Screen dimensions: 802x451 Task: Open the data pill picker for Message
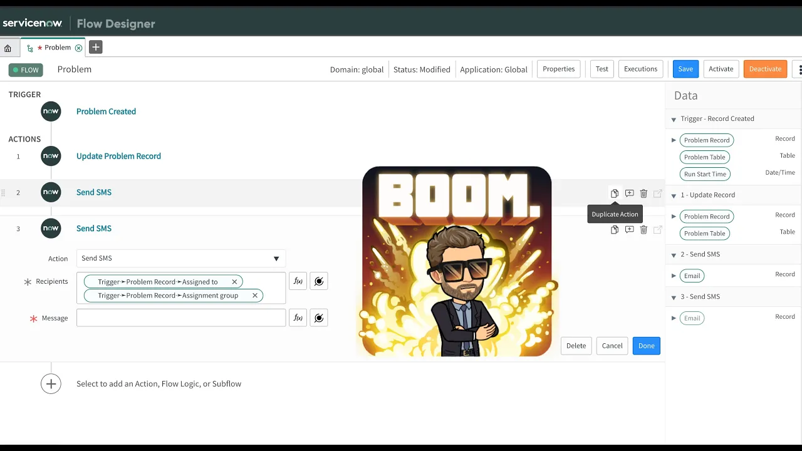(319, 318)
